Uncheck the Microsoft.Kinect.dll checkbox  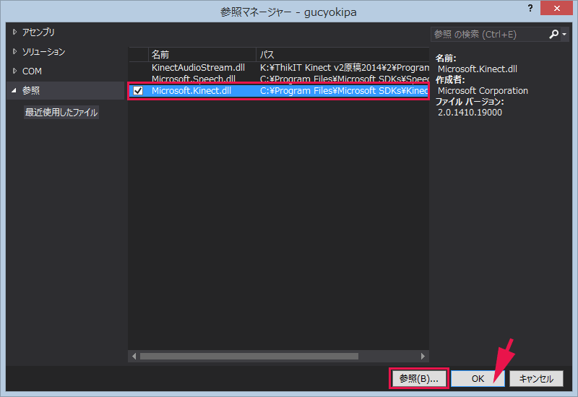138,91
